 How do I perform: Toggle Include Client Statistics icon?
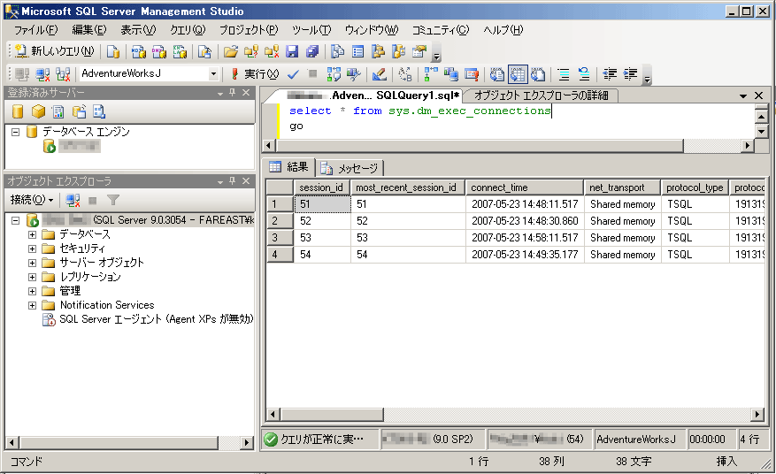[451, 74]
